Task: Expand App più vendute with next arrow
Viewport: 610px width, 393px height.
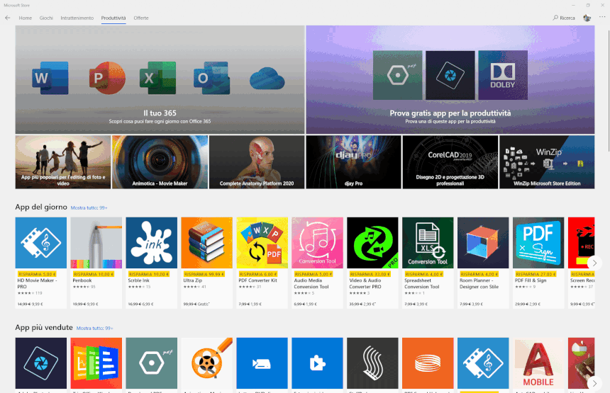Action: pos(594,383)
